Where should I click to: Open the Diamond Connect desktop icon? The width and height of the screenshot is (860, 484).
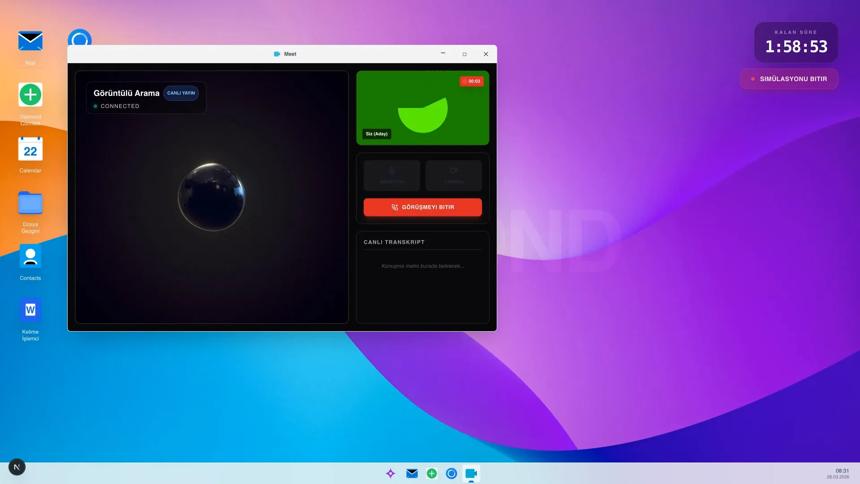pyautogui.click(x=30, y=95)
